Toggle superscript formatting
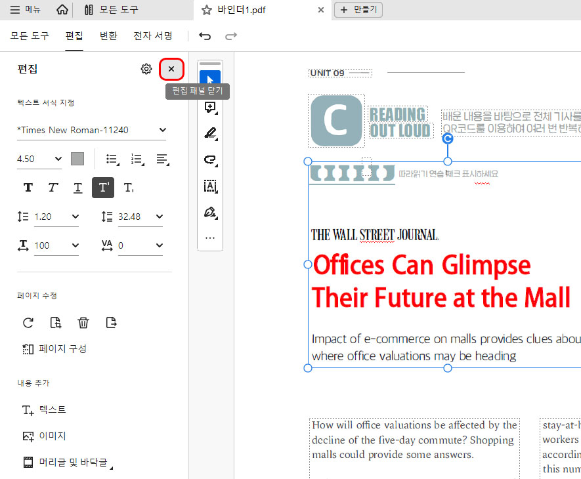Viewport: 581px width, 479px height. [x=103, y=188]
